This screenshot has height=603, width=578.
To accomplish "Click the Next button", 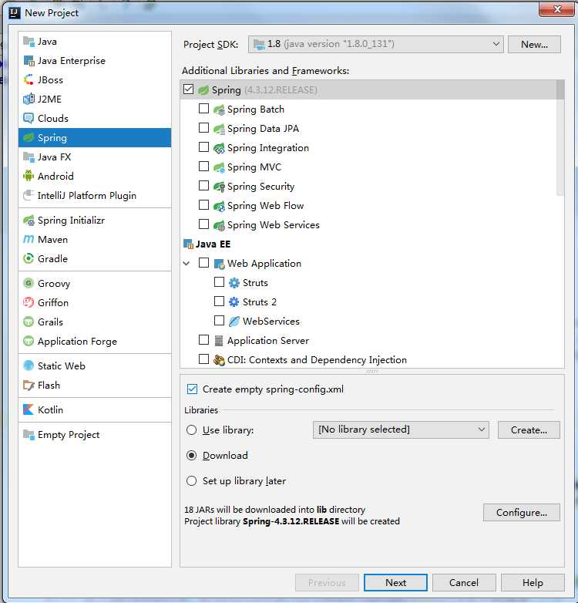I will 395,583.
